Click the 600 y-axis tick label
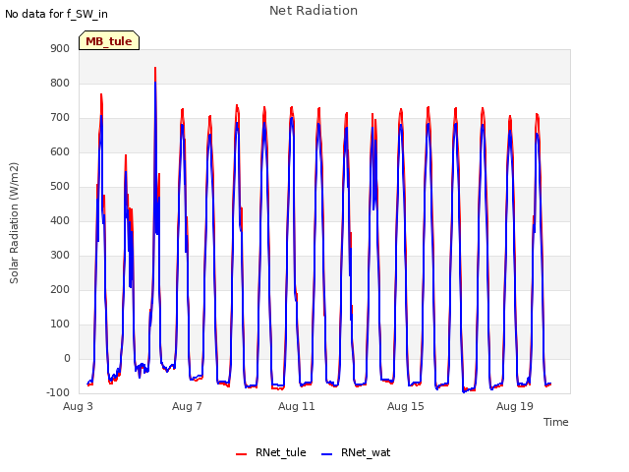 [x=60, y=151]
